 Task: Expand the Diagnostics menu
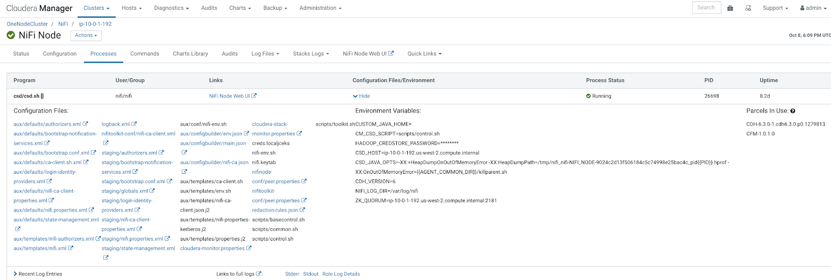(x=171, y=8)
